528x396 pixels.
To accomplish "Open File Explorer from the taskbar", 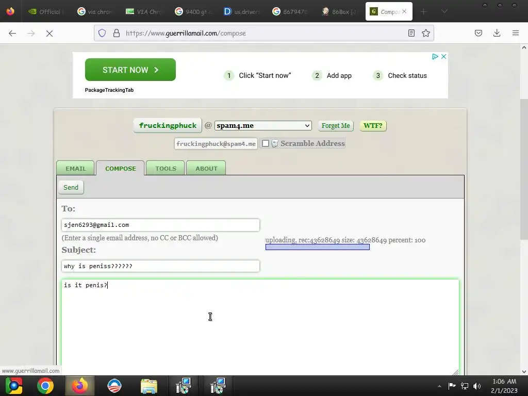I will 149,386.
